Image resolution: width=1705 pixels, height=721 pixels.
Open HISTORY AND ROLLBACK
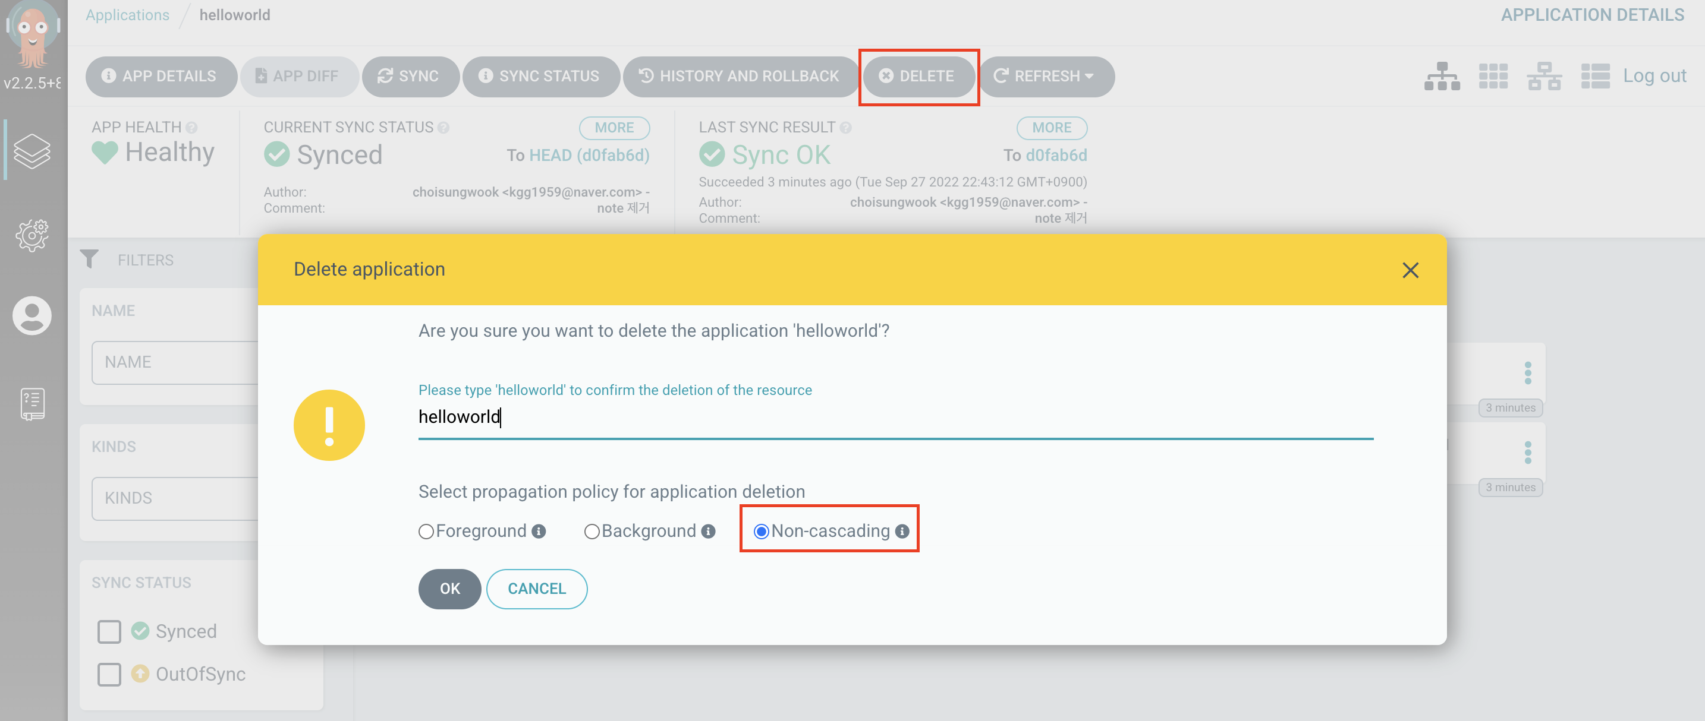pyautogui.click(x=740, y=76)
